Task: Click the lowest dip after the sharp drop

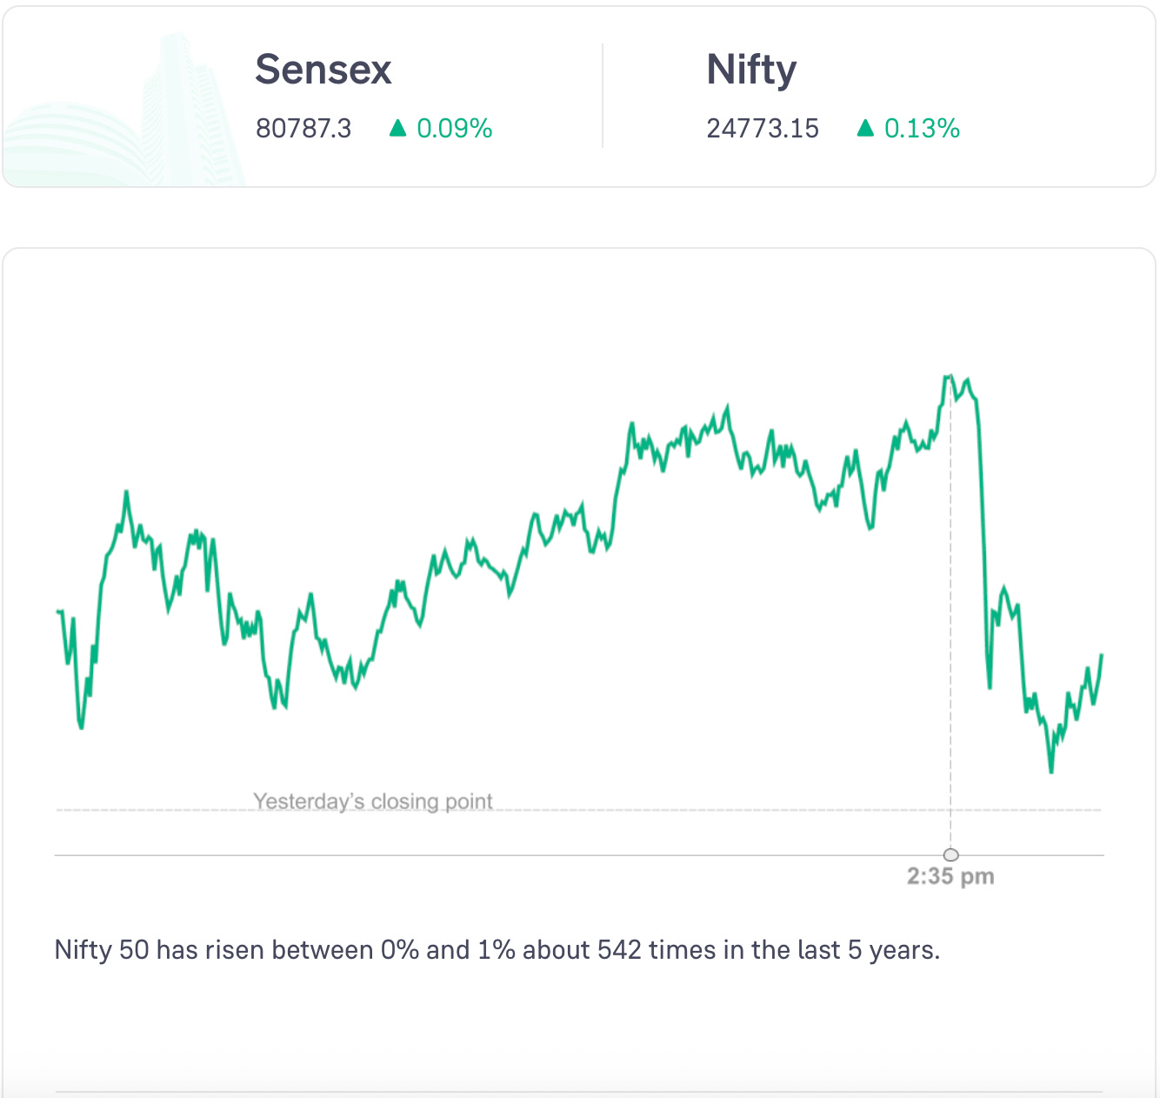Action: 1051,771
